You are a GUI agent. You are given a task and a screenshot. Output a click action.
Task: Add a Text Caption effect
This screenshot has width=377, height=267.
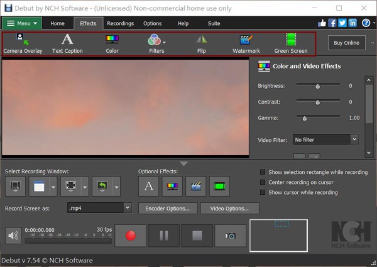(67, 44)
